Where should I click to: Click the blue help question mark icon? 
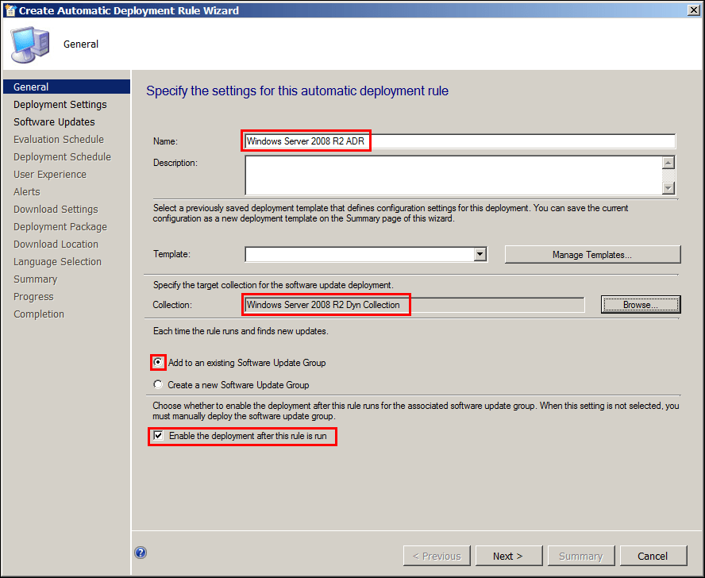click(x=141, y=553)
